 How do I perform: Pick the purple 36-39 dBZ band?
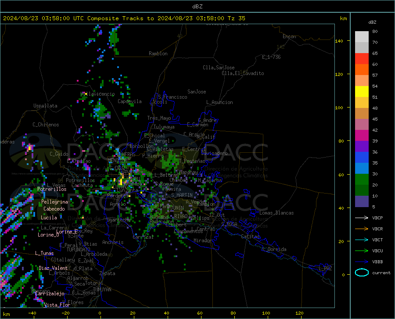362,147
